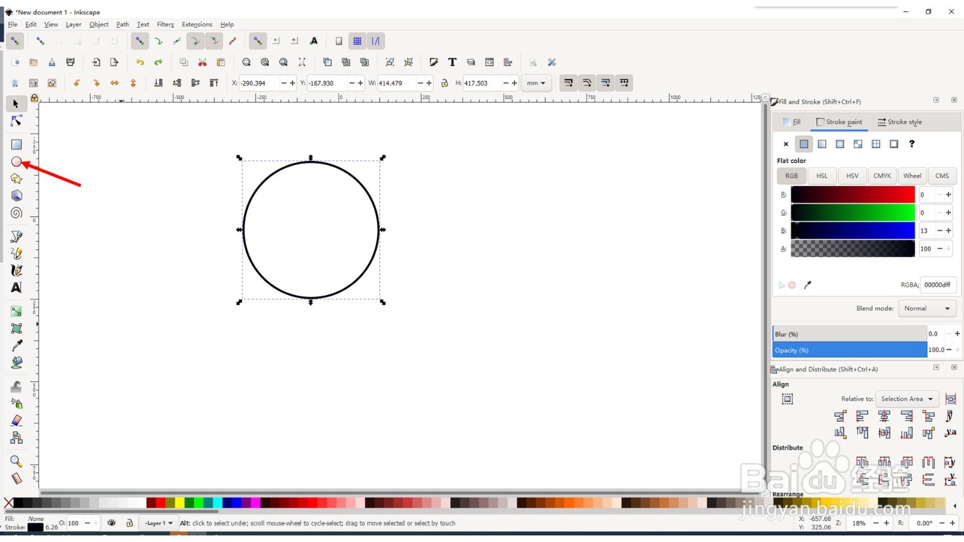This screenshot has height=542, width=964.
Task: Select the Measure ruler tool
Action: coord(16,479)
